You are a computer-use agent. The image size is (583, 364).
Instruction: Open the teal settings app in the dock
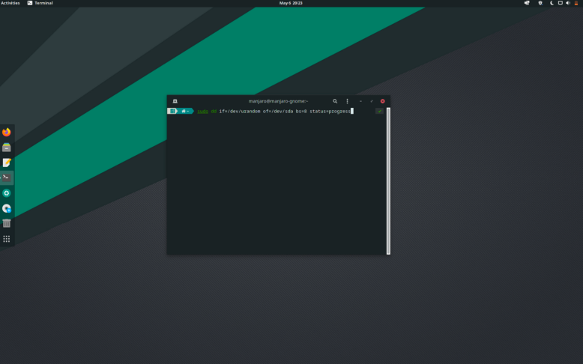(7, 193)
